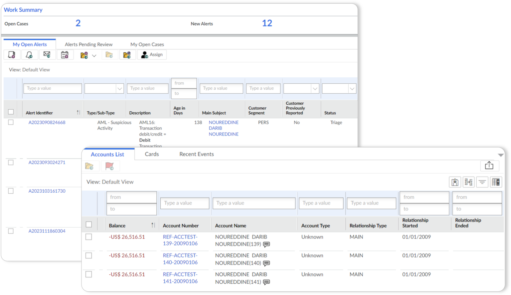Click the Assign button
Viewport: 511px width, 295px height.
[152, 54]
